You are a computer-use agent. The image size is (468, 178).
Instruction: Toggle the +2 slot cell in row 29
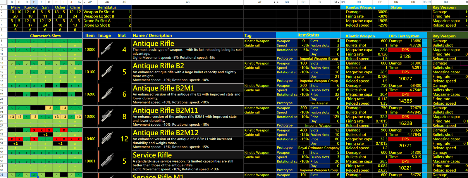tap(45, 134)
